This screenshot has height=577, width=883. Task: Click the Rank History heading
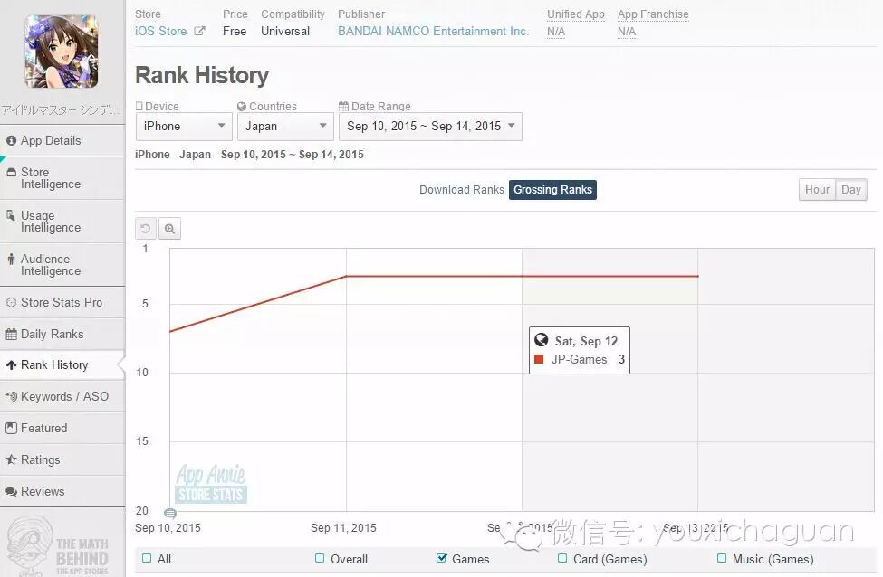click(202, 75)
